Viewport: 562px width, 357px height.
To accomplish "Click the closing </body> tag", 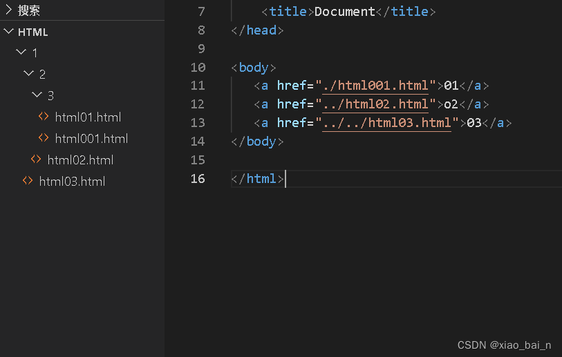I will [258, 142].
